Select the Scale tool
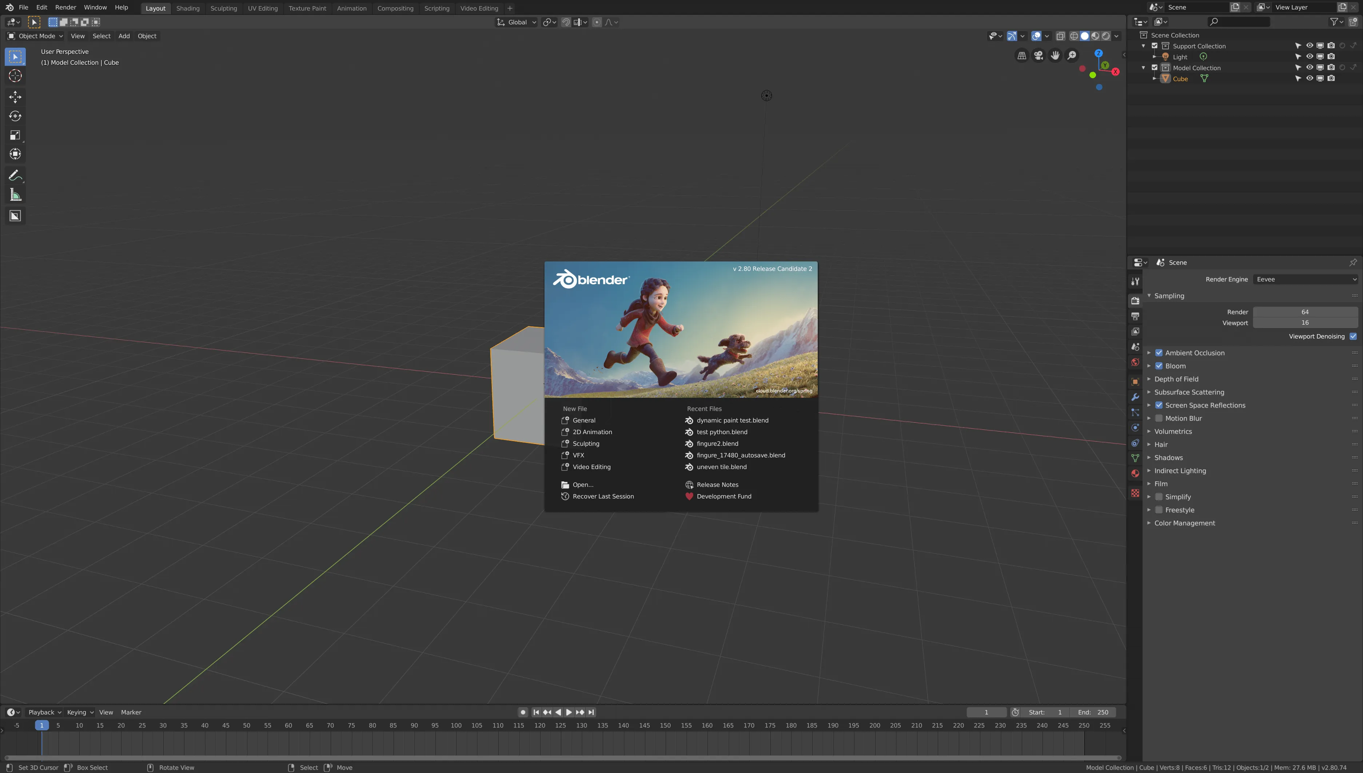Viewport: 1363px width, 773px height. pos(15,135)
